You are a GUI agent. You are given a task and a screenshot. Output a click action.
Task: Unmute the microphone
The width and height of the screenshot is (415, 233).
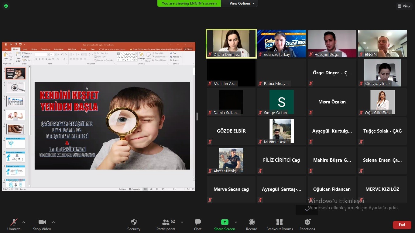pos(14,225)
